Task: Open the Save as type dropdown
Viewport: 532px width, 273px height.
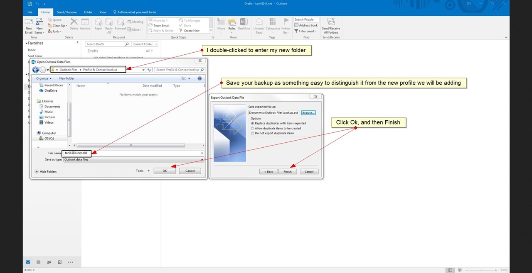Action: pyautogui.click(x=133, y=159)
